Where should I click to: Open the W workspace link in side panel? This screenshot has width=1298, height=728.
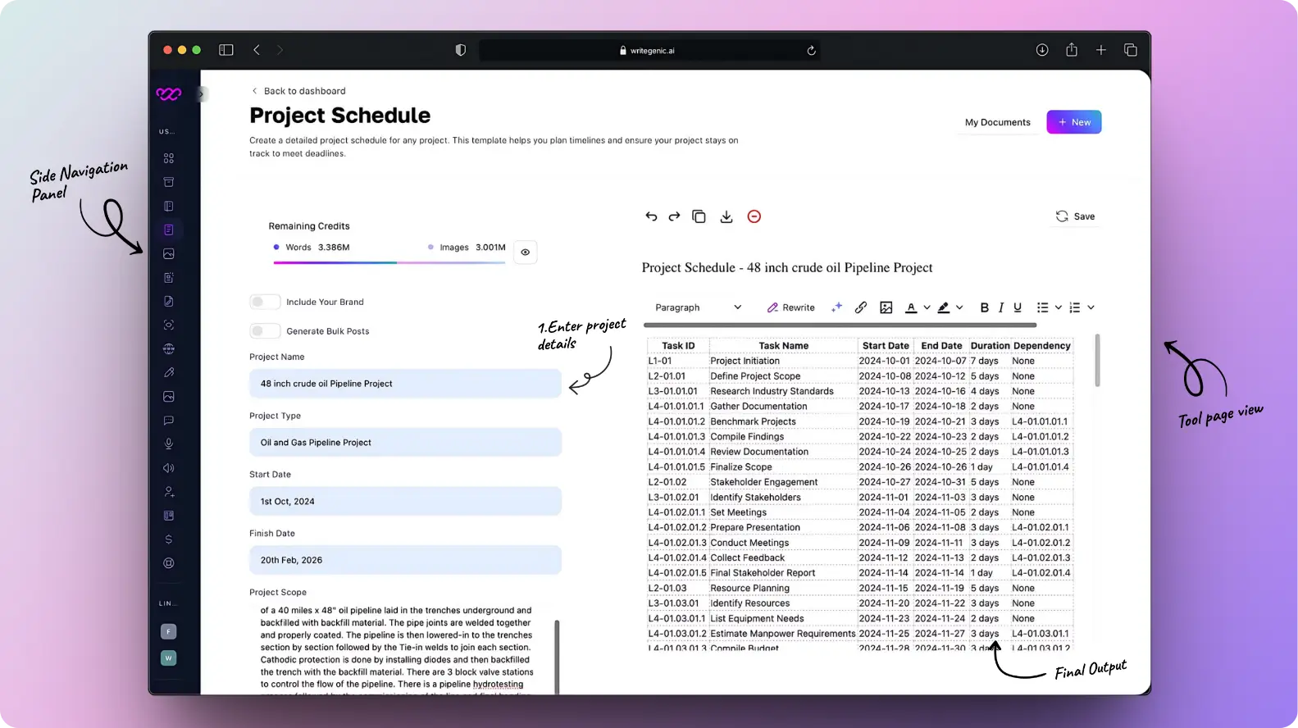169,657
